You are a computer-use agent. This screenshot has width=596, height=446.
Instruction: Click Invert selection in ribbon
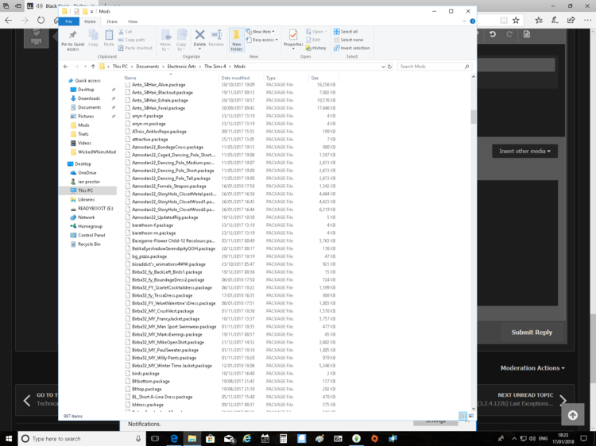pos(351,48)
